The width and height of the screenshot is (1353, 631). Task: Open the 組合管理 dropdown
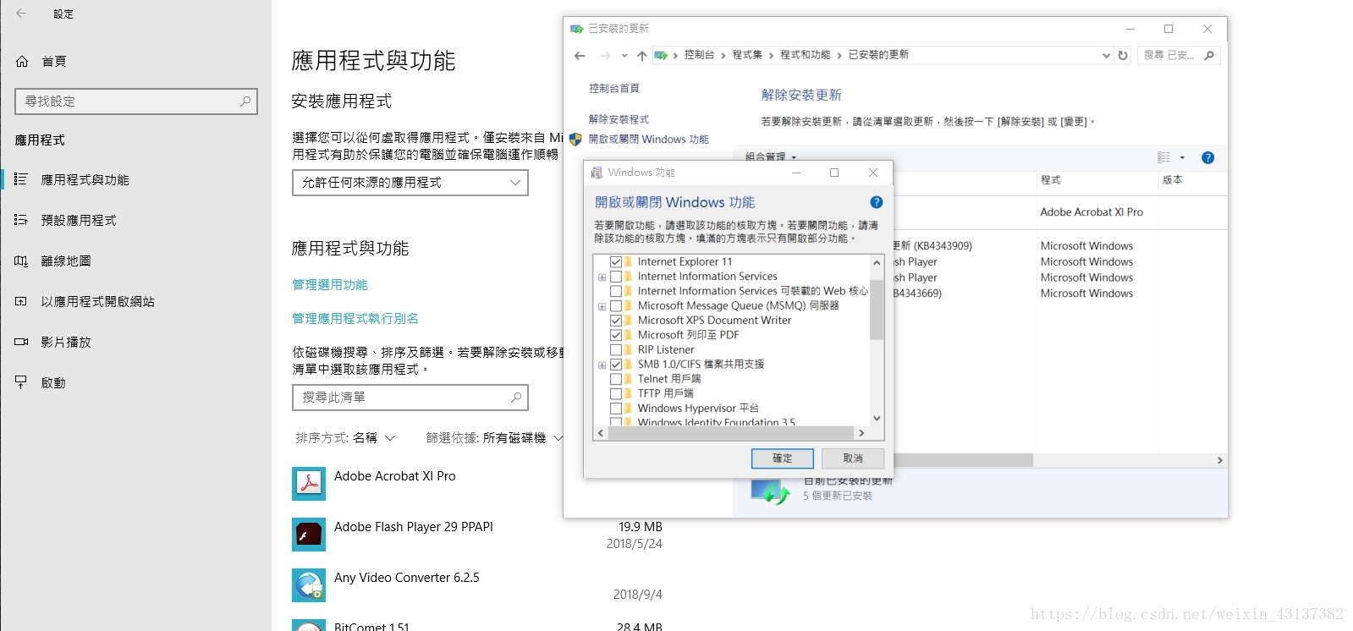771,156
